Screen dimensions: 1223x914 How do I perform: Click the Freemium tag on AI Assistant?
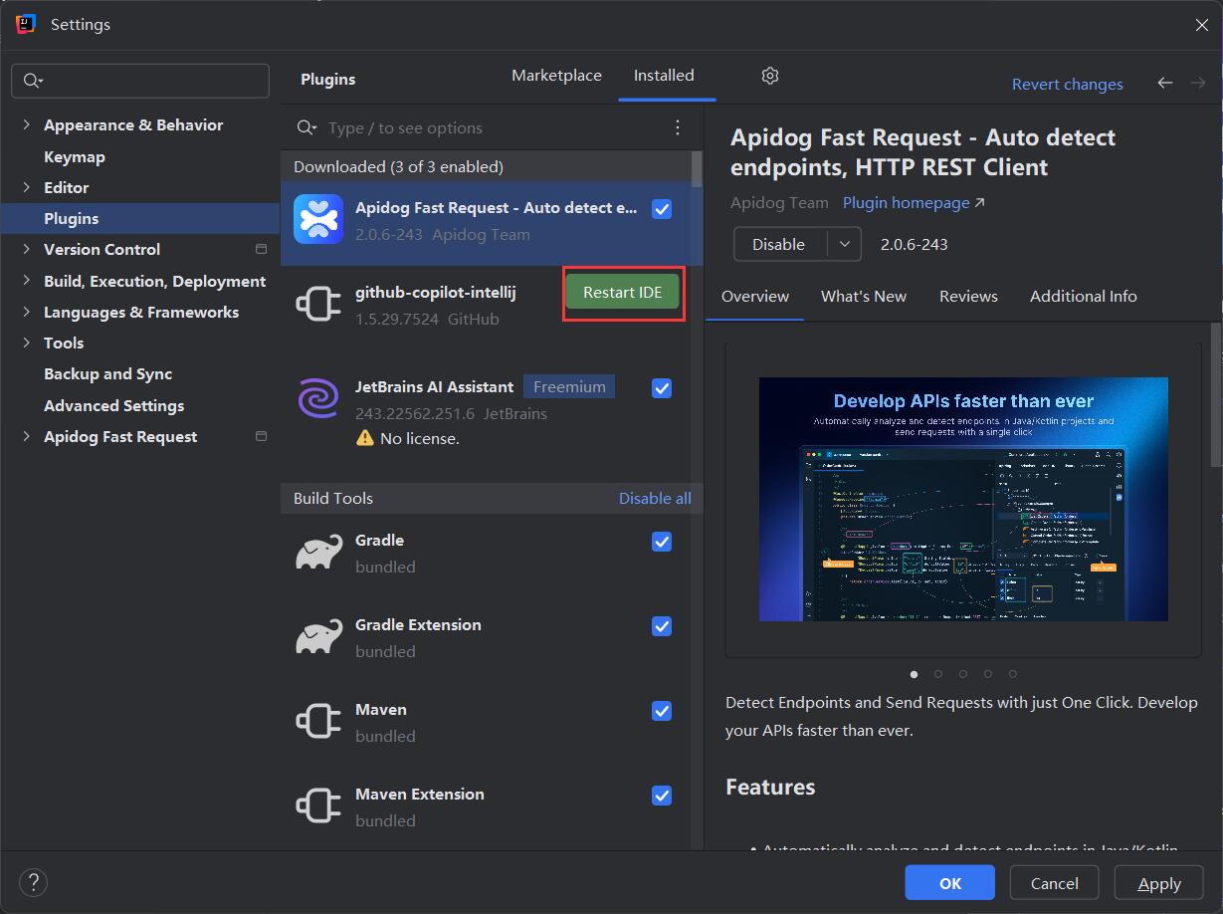pos(569,387)
